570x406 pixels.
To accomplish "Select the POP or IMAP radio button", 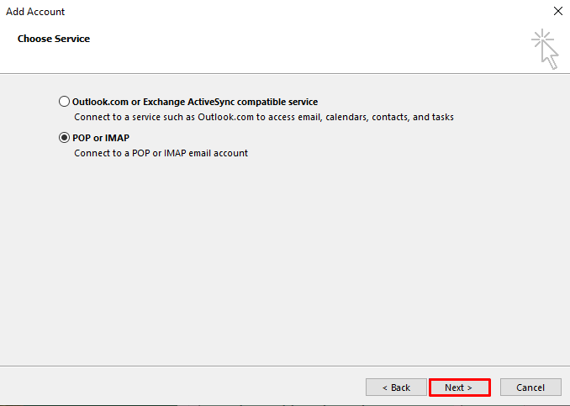I will point(65,138).
